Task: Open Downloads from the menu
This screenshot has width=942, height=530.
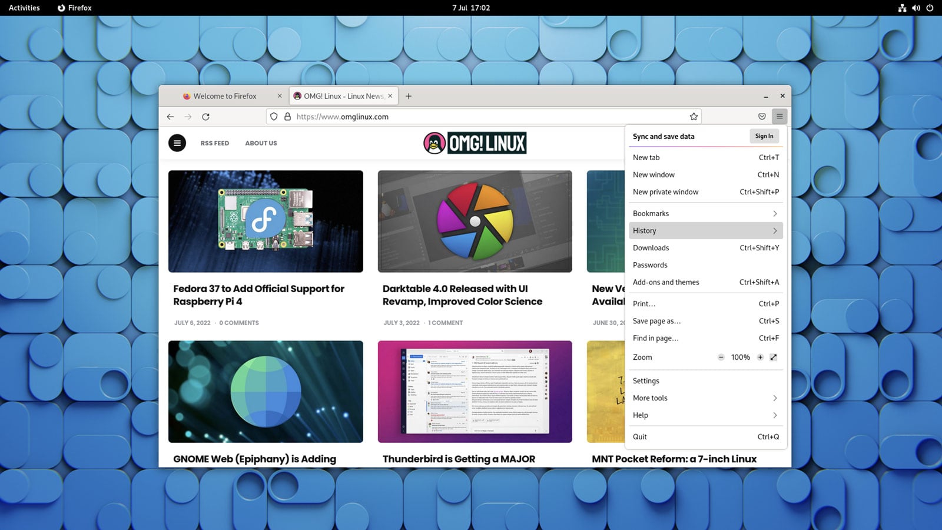Action: click(x=706, y=248)
